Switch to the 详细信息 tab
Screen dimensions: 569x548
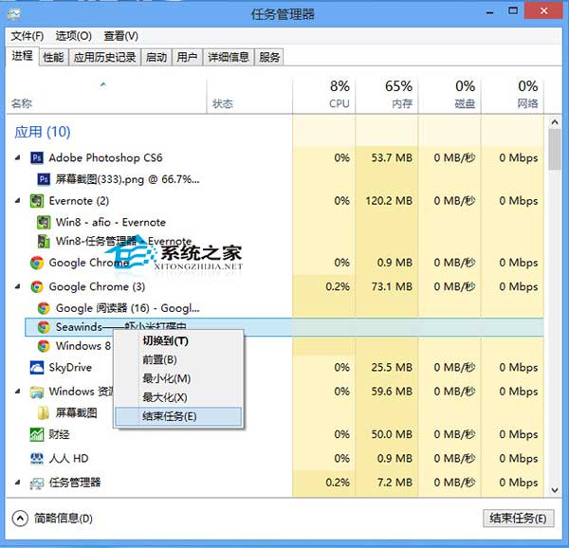point(229,57)
